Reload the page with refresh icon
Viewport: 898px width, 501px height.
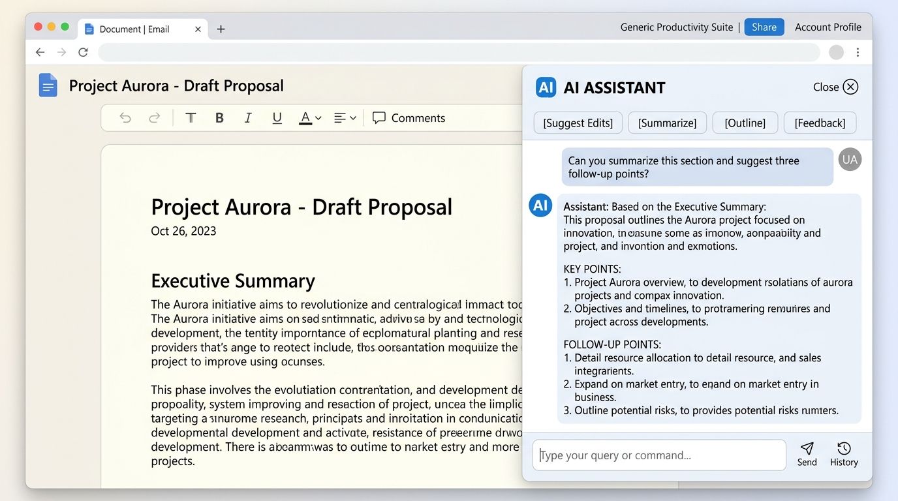pyautogui.click(x=83, y=52)
